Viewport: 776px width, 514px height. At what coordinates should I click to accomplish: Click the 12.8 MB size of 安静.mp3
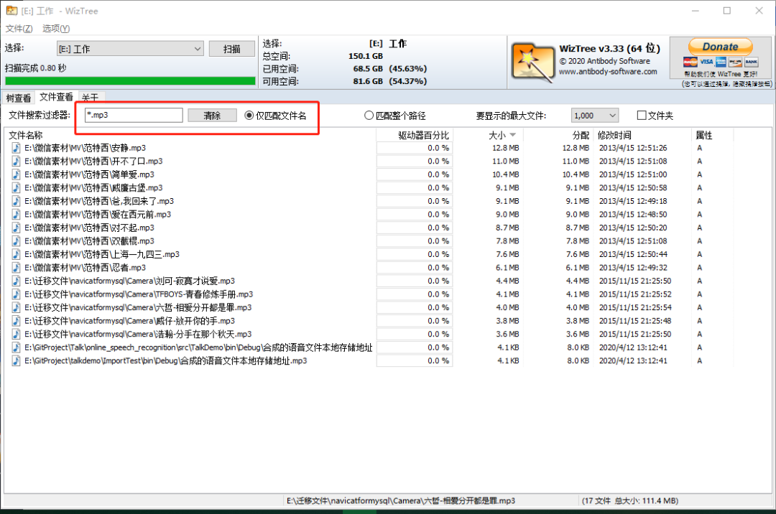505,148
